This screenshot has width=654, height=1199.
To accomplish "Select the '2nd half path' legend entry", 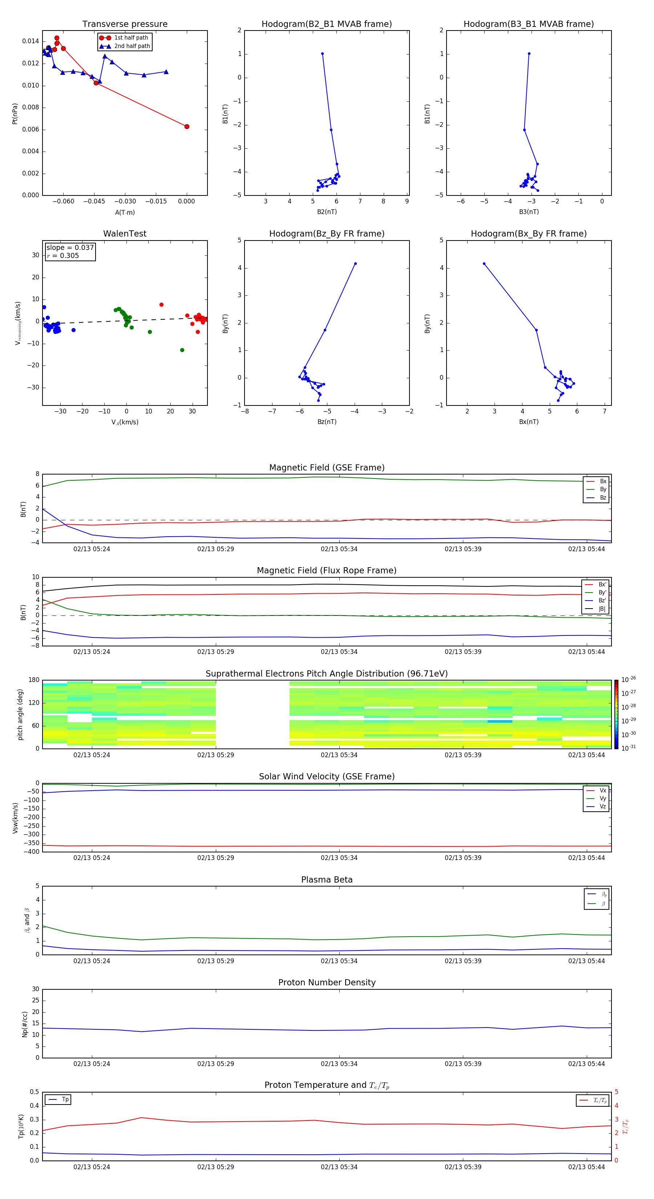I will (124, 46).
